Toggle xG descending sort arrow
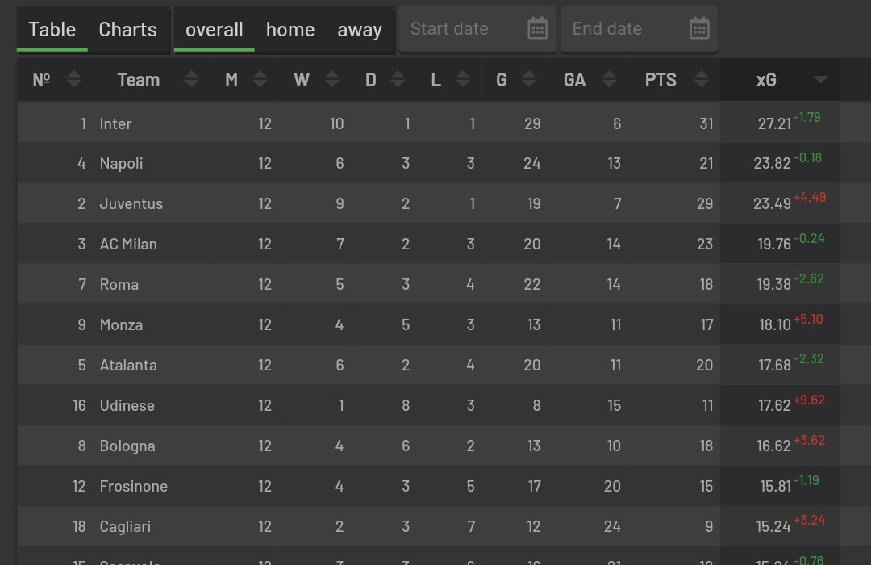 coord(820,80)
